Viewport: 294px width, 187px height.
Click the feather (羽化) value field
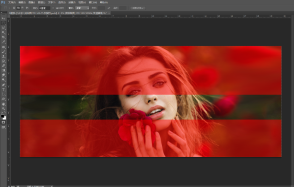[45, 8]
